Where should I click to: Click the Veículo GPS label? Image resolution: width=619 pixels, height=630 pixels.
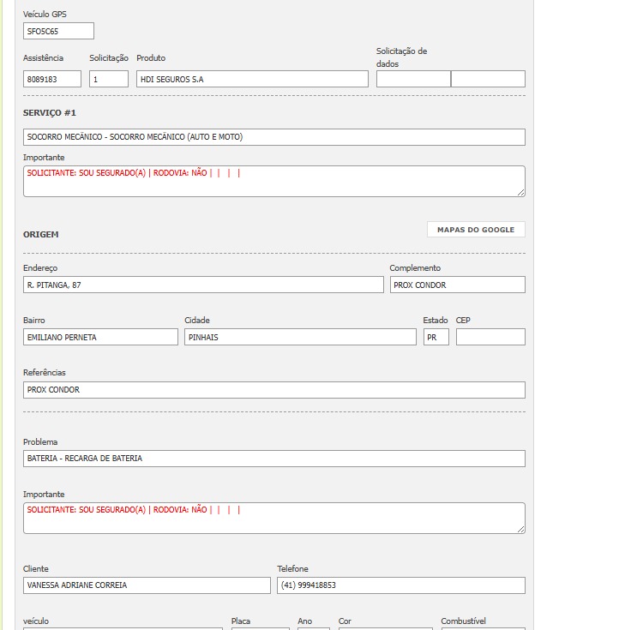45,14
